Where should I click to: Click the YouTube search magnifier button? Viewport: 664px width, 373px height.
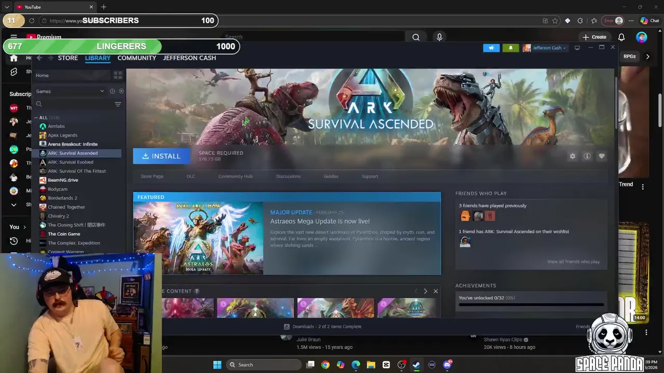point(416,37)
